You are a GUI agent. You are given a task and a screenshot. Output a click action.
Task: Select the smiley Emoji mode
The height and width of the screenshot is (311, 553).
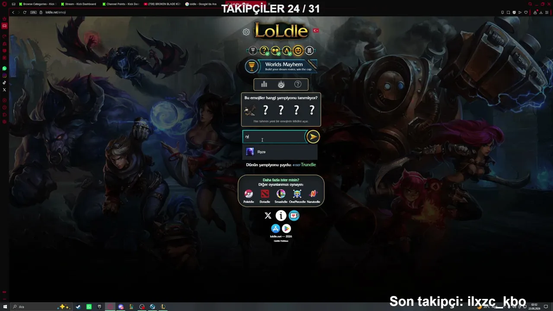298,51
